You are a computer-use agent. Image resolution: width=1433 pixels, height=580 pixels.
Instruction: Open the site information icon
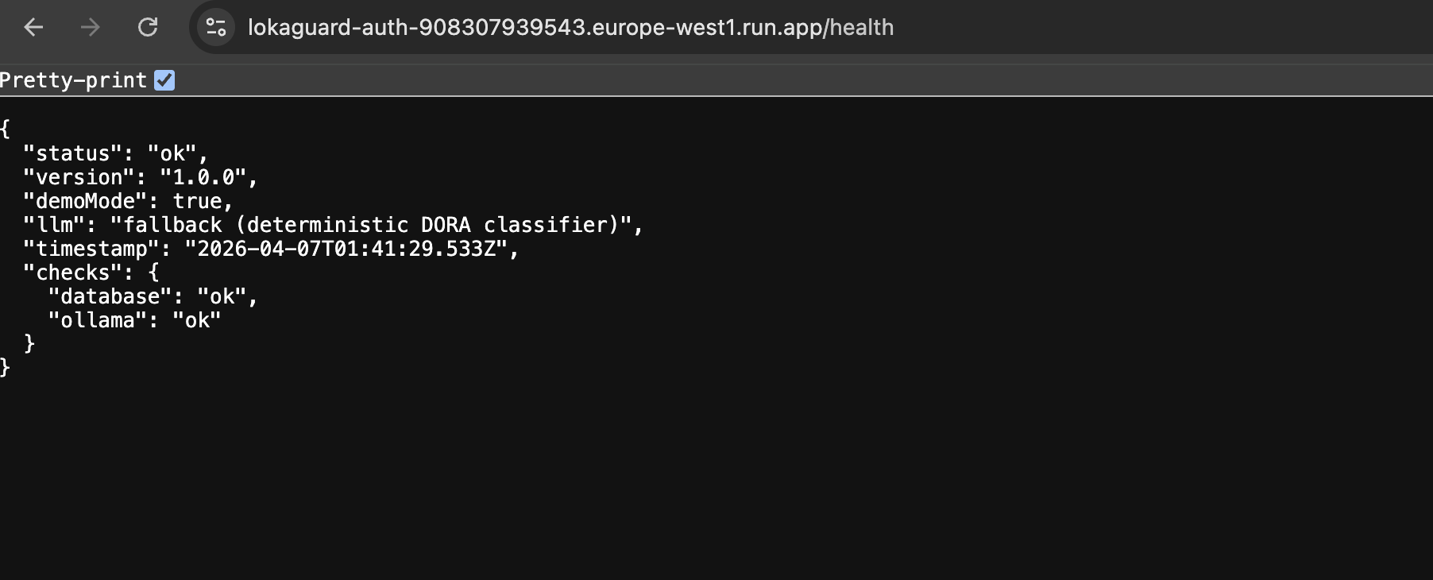[x=216, y=27]
